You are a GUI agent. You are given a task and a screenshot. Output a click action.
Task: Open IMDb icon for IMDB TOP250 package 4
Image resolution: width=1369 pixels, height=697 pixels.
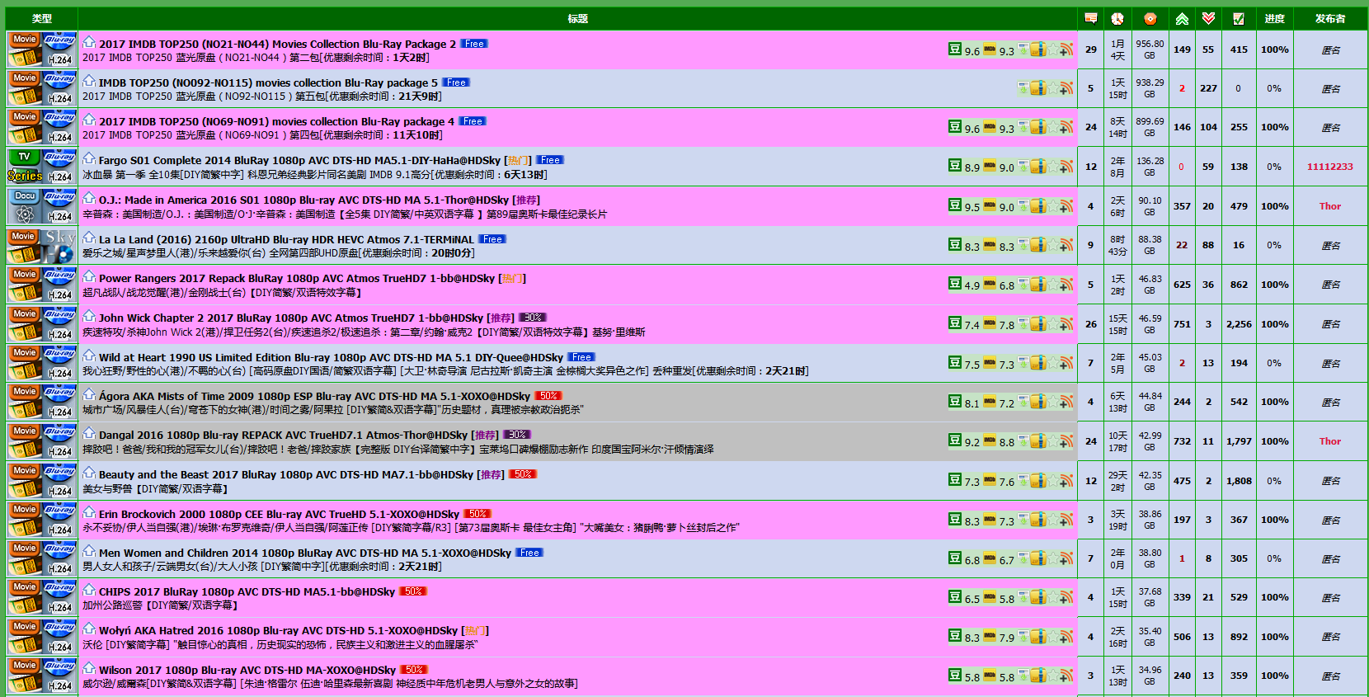990,127
